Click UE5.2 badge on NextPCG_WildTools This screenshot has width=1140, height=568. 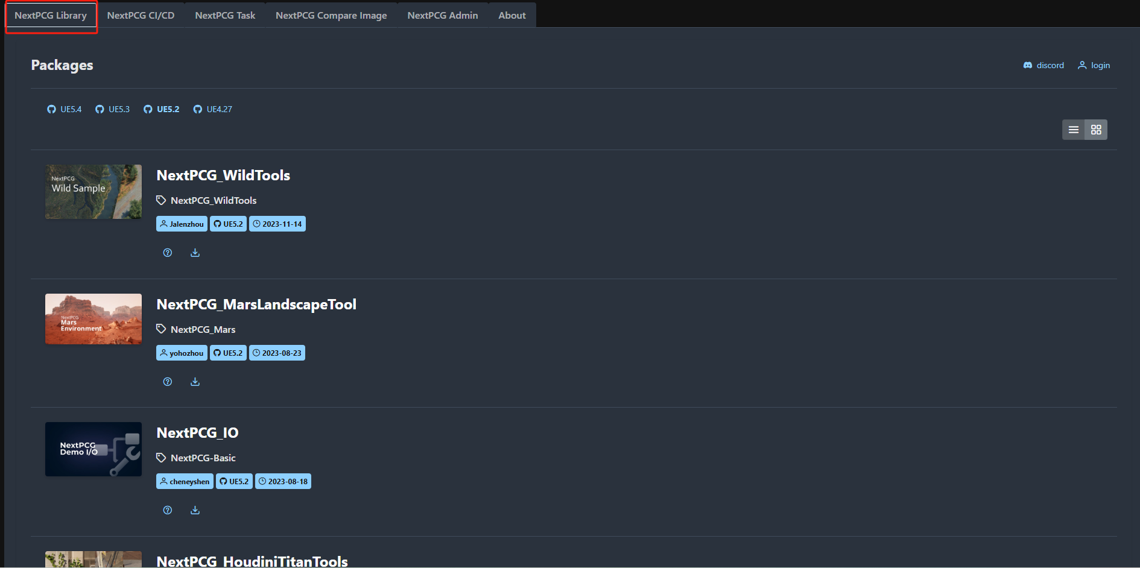click(x=228, y=224)
